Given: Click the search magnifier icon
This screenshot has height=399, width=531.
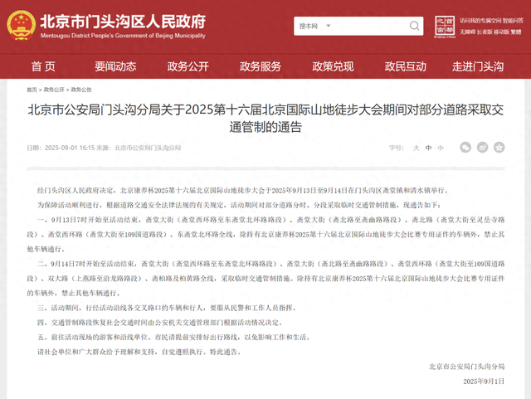Looking at the screenshot, I should pos(414,26).
